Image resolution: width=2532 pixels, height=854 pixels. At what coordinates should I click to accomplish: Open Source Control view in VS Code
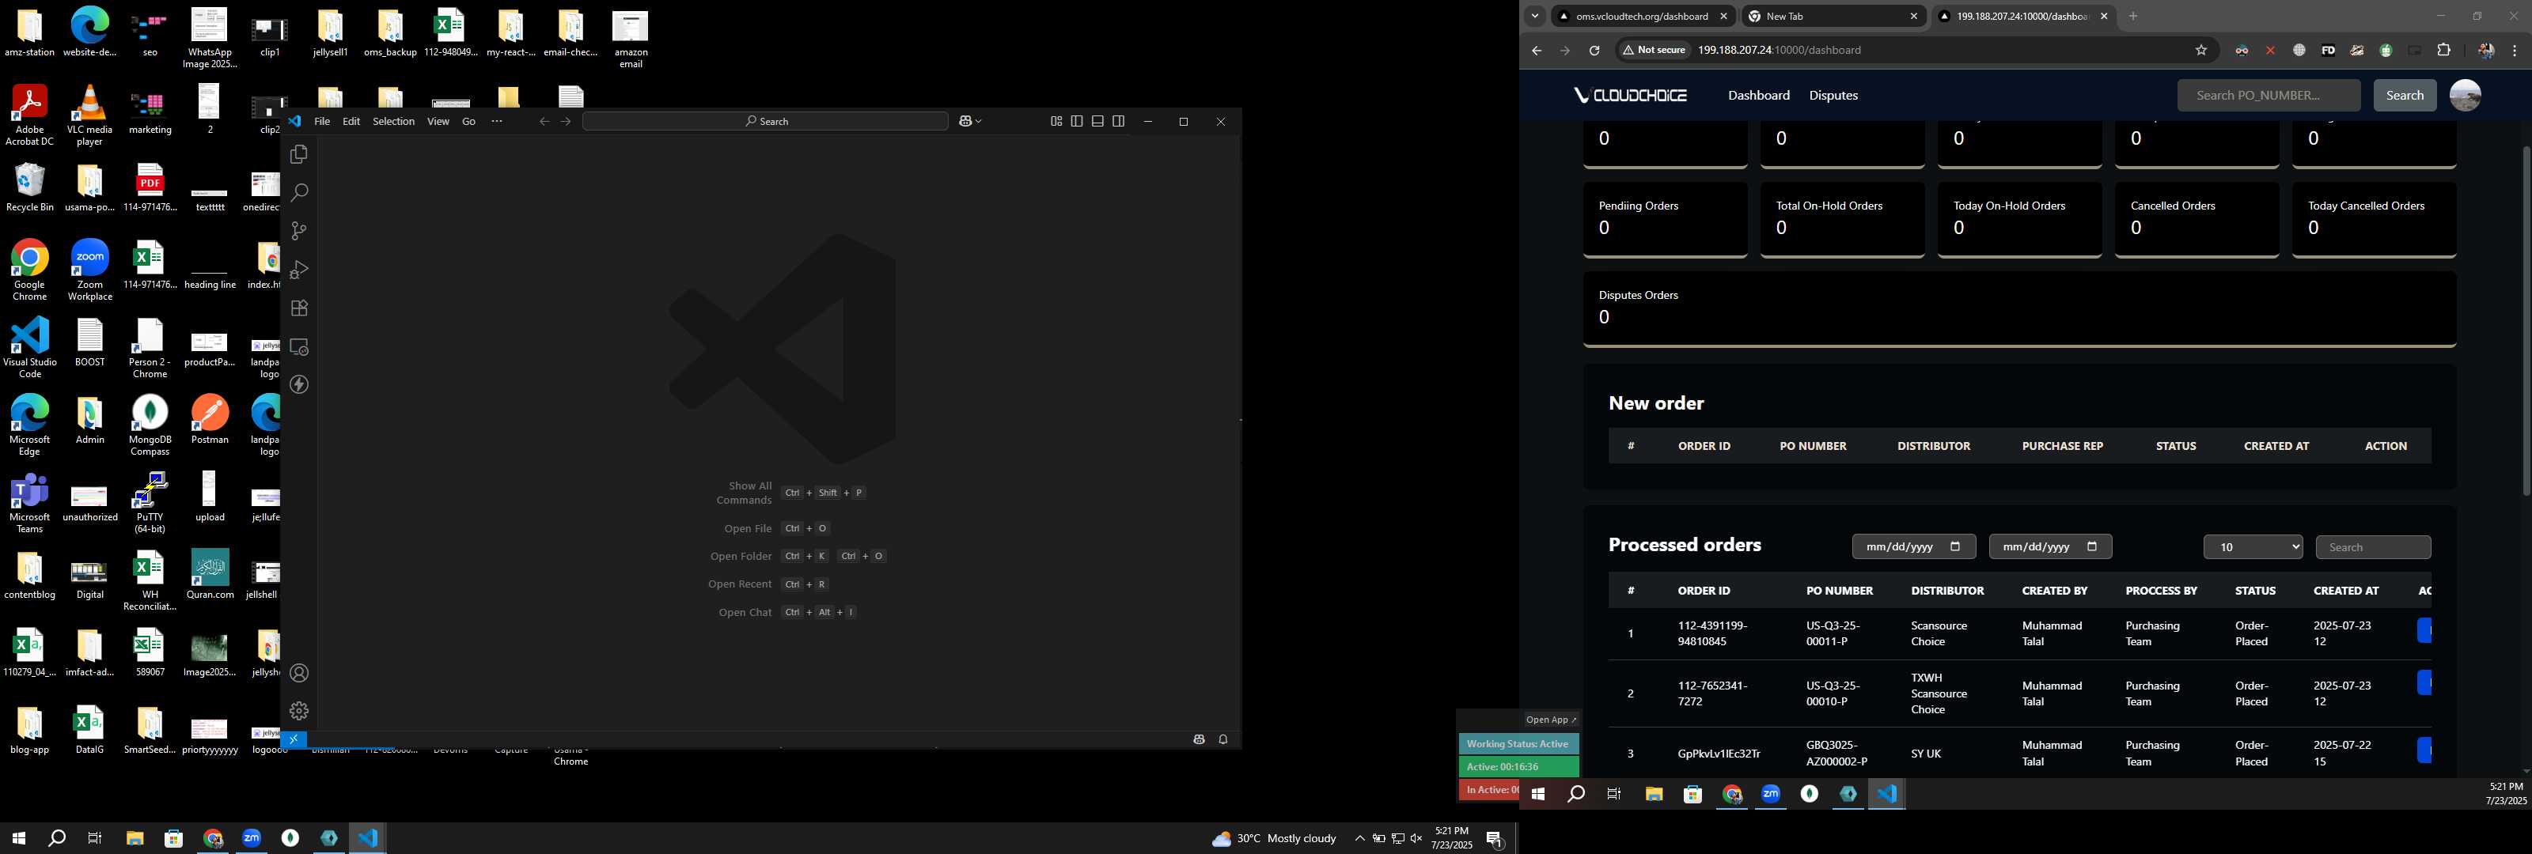click(x=299, y=231)
